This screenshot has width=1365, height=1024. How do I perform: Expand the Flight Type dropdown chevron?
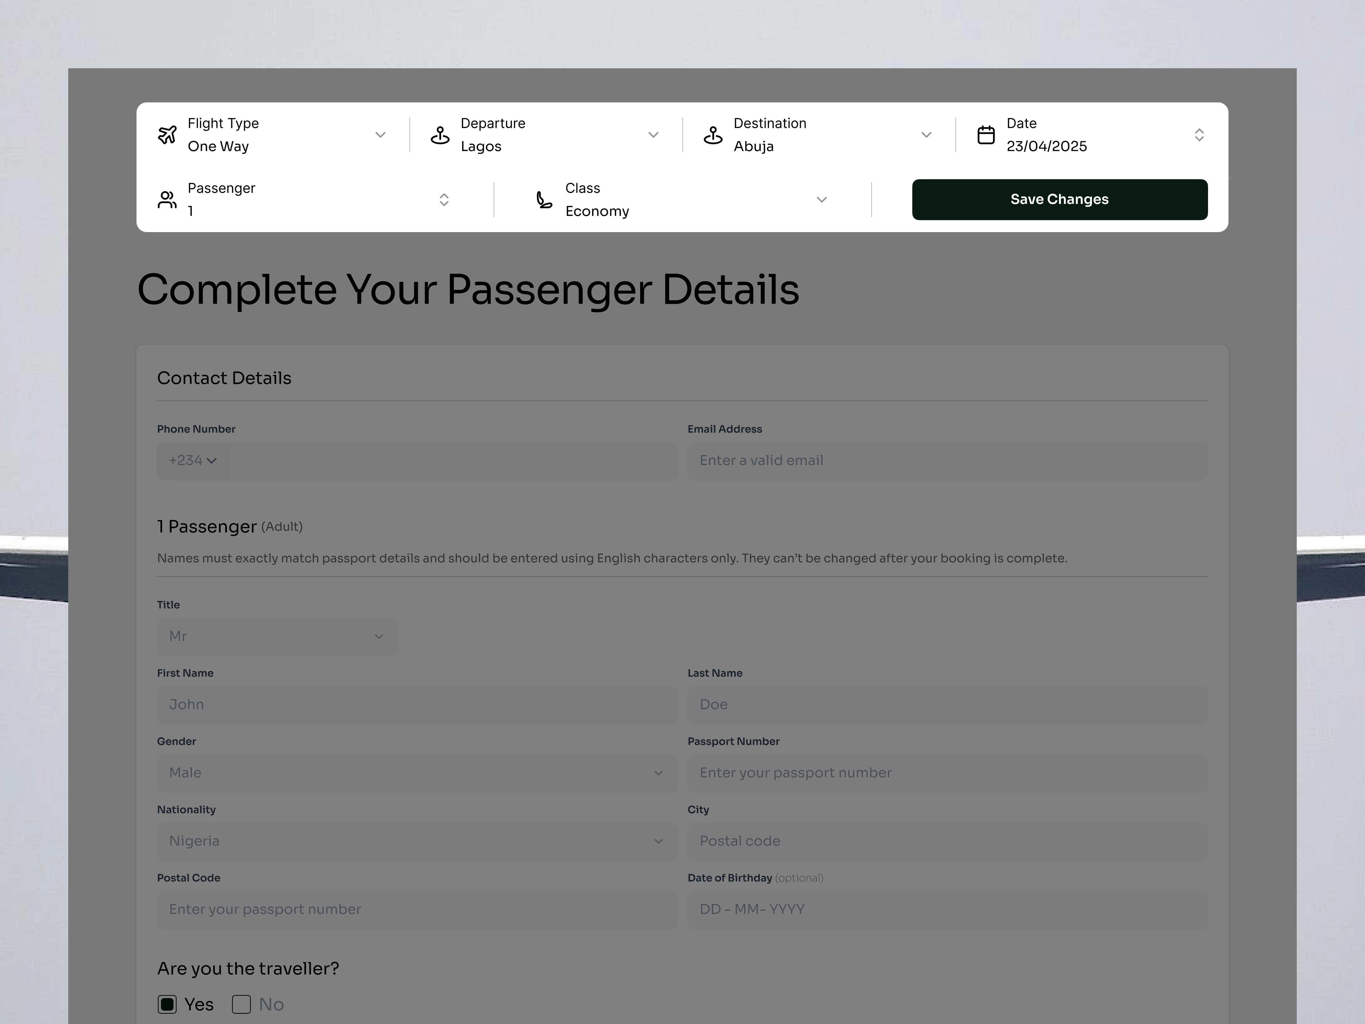coord(380,135)
